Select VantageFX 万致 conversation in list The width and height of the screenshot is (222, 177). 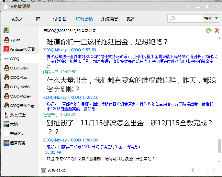click(x=19, y=49)
